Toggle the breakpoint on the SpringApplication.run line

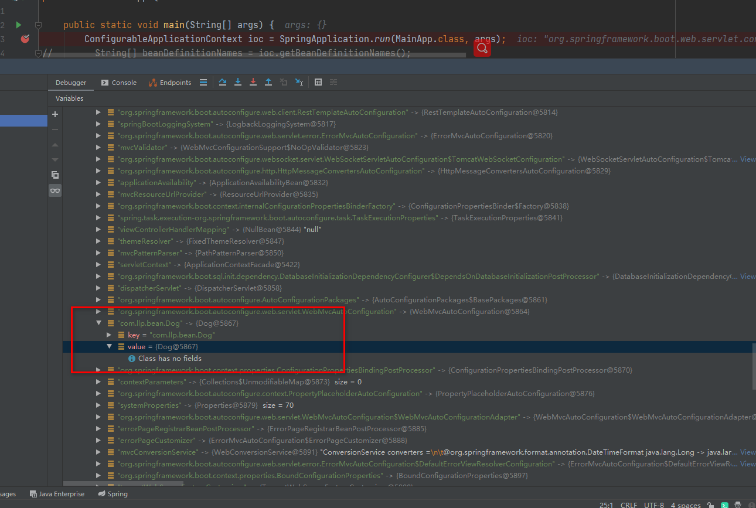click(x=25, y=39)
